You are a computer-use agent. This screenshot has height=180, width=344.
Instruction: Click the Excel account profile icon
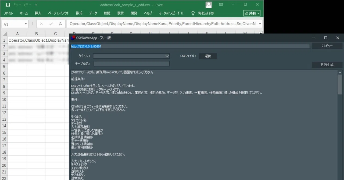(x=209, y=5)
